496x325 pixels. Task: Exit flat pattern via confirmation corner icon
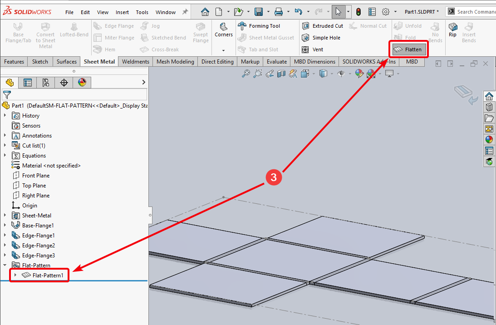pos(466,95)
